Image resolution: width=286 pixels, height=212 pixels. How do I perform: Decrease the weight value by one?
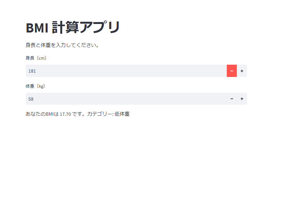tap(232, 98)
